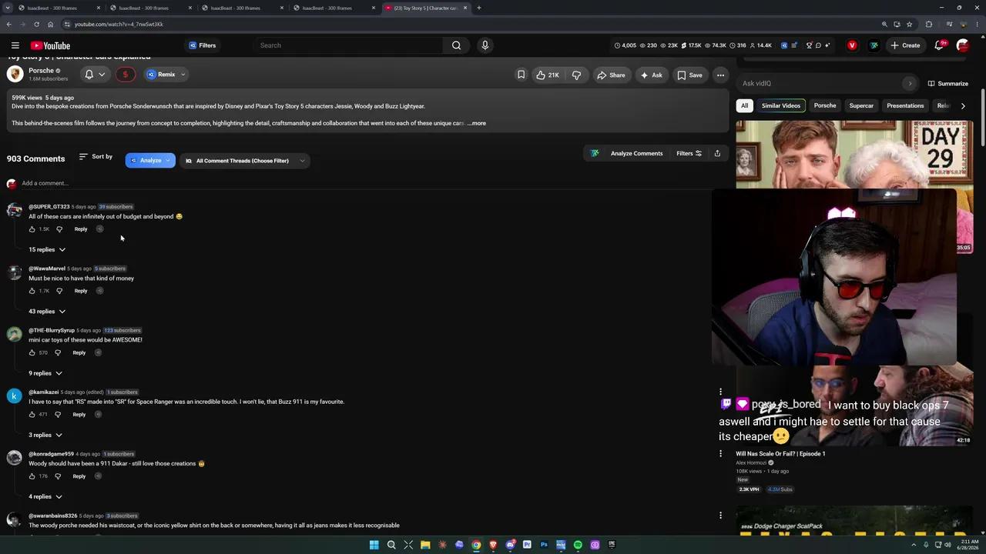Go to the YouTube home logo
The width and height of the screenshot is (986, 554).
(50, 45)
